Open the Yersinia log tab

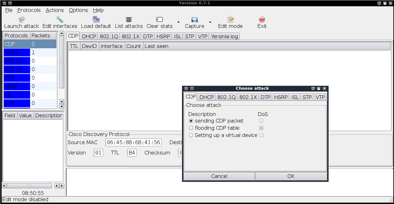(x=224, y=36)
